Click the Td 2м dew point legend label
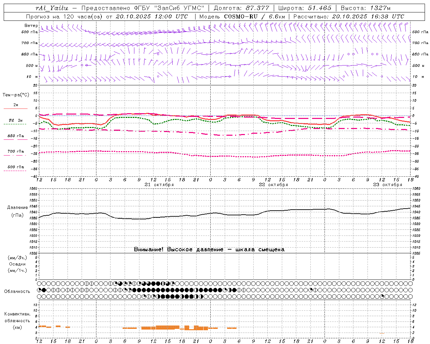 coord(16,120)
